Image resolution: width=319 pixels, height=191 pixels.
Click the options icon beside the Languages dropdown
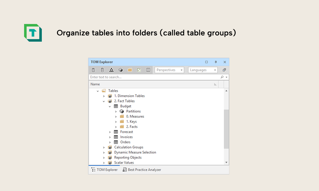pyautogui.click(x=224, y=70)
